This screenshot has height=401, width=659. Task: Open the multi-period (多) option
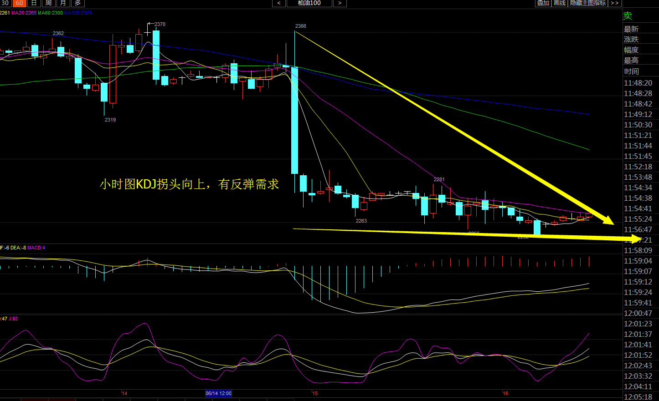click(x=78, y=3)
